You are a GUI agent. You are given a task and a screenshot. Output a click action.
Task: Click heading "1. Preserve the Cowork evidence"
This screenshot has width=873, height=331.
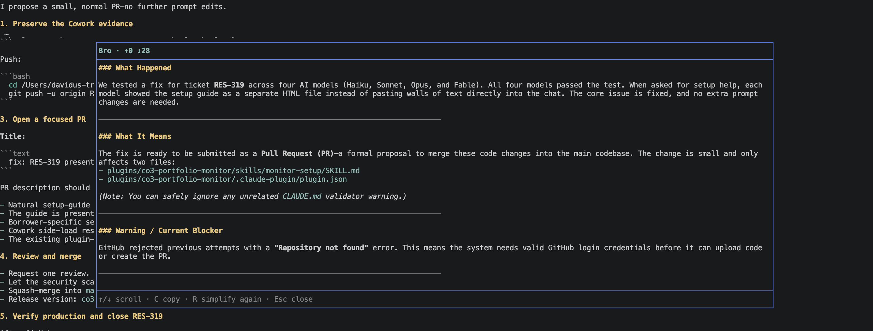pos(66,24)
